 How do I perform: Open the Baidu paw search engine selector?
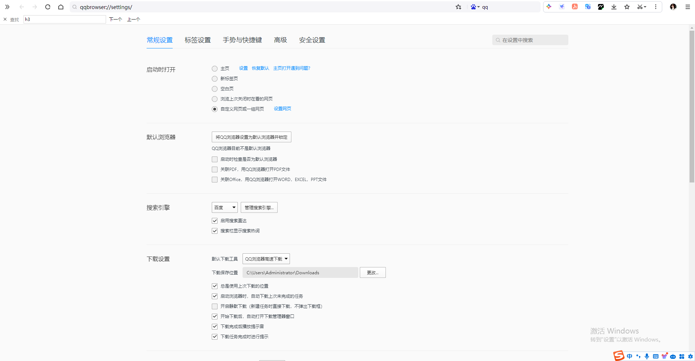pos(475,7)
